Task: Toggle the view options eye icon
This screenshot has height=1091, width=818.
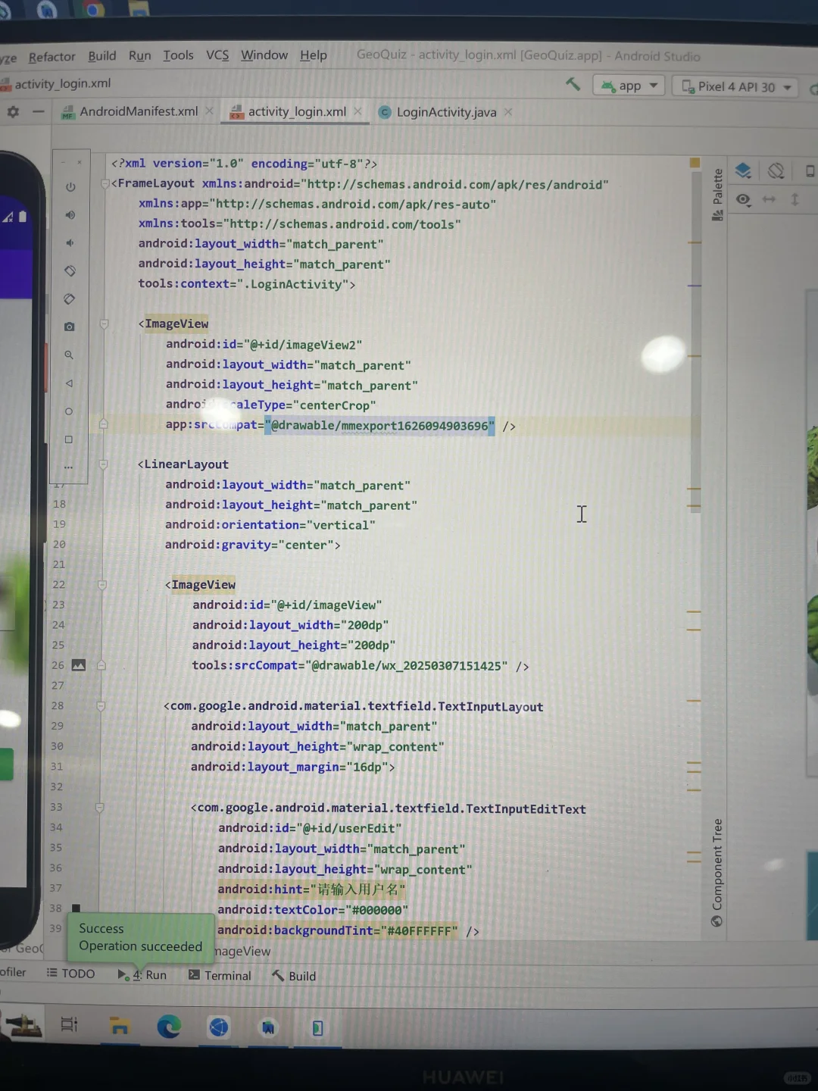Action: (x=744, y=199)
